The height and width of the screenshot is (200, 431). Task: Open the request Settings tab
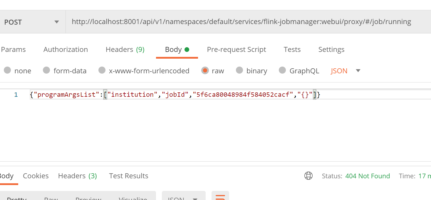pos(331,50)
